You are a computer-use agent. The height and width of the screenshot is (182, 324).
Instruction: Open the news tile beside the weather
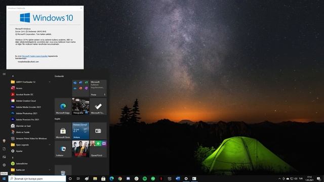pyautogui.click(x=98, y=131)
